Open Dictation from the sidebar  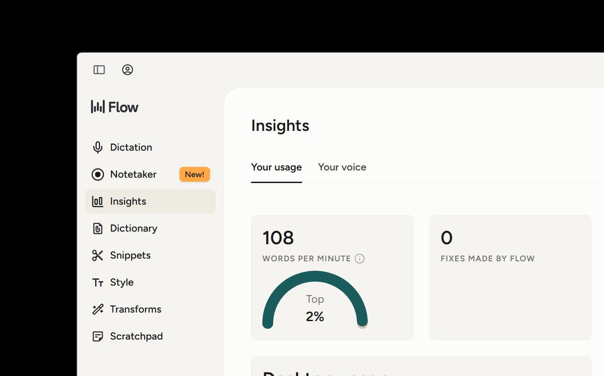[x=151, y=148]
